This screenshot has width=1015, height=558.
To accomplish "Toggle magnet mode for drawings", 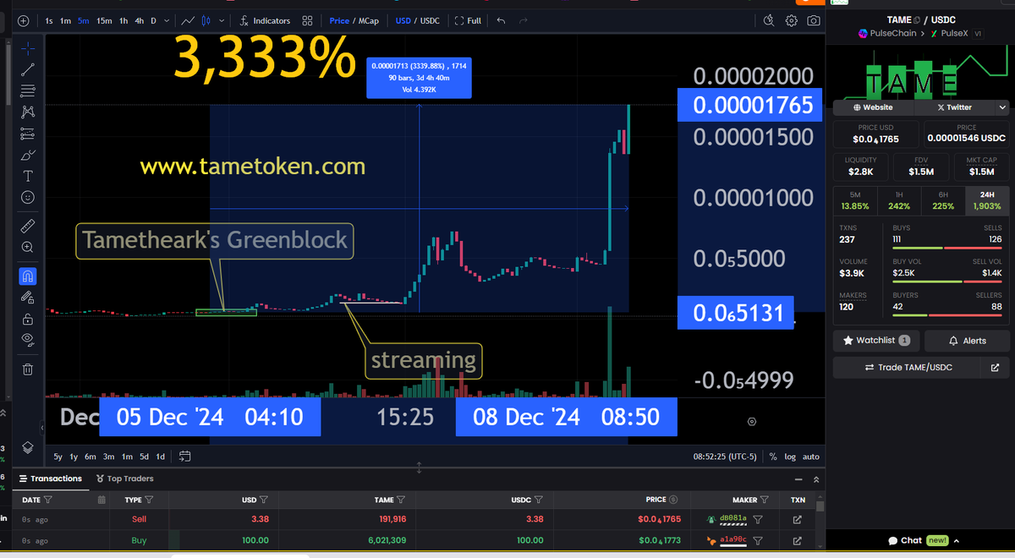I will point(28,276).
